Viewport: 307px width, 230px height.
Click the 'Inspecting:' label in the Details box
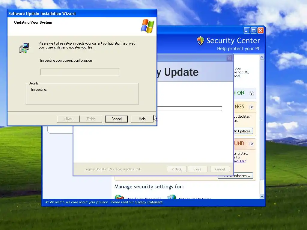pos(39,90)
